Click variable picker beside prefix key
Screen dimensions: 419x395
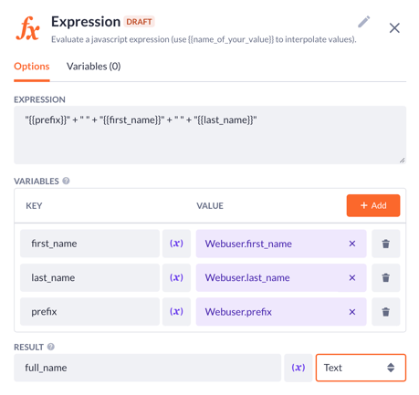pos(176,312)
